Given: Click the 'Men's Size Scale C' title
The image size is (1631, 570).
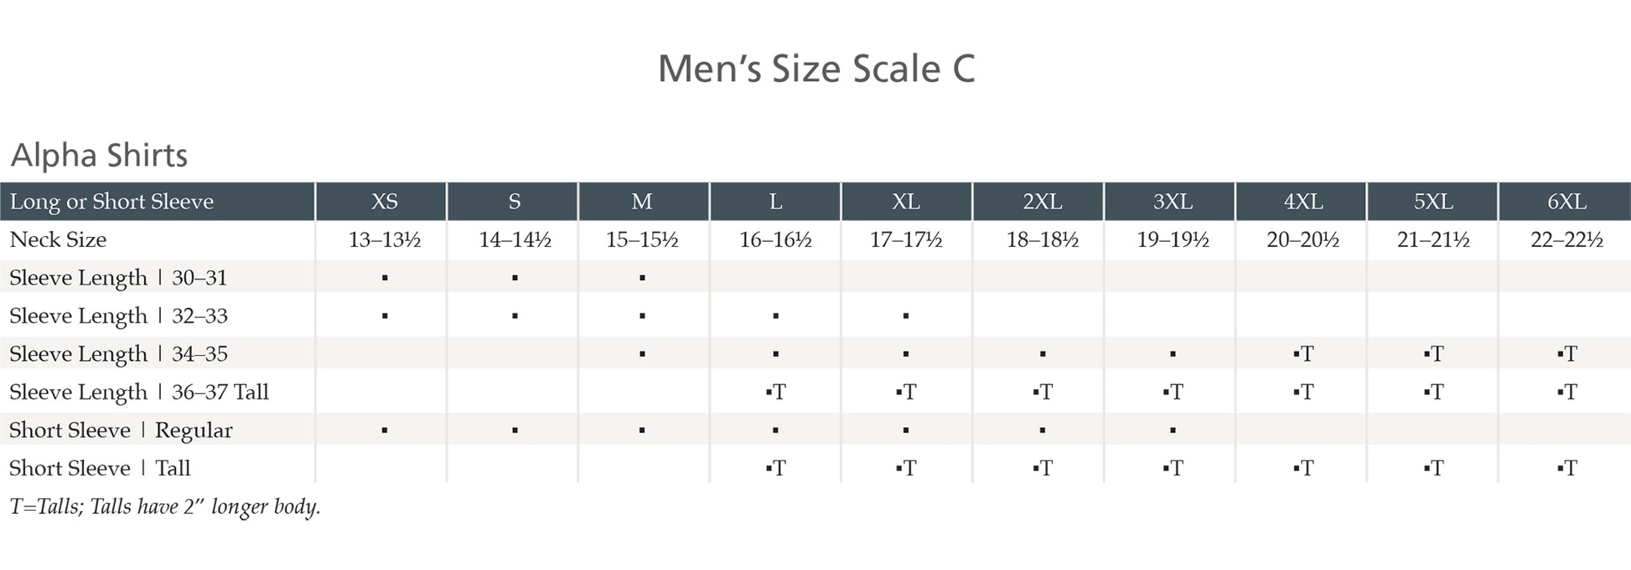Looking at the screenshot, I should pos(815,69).
